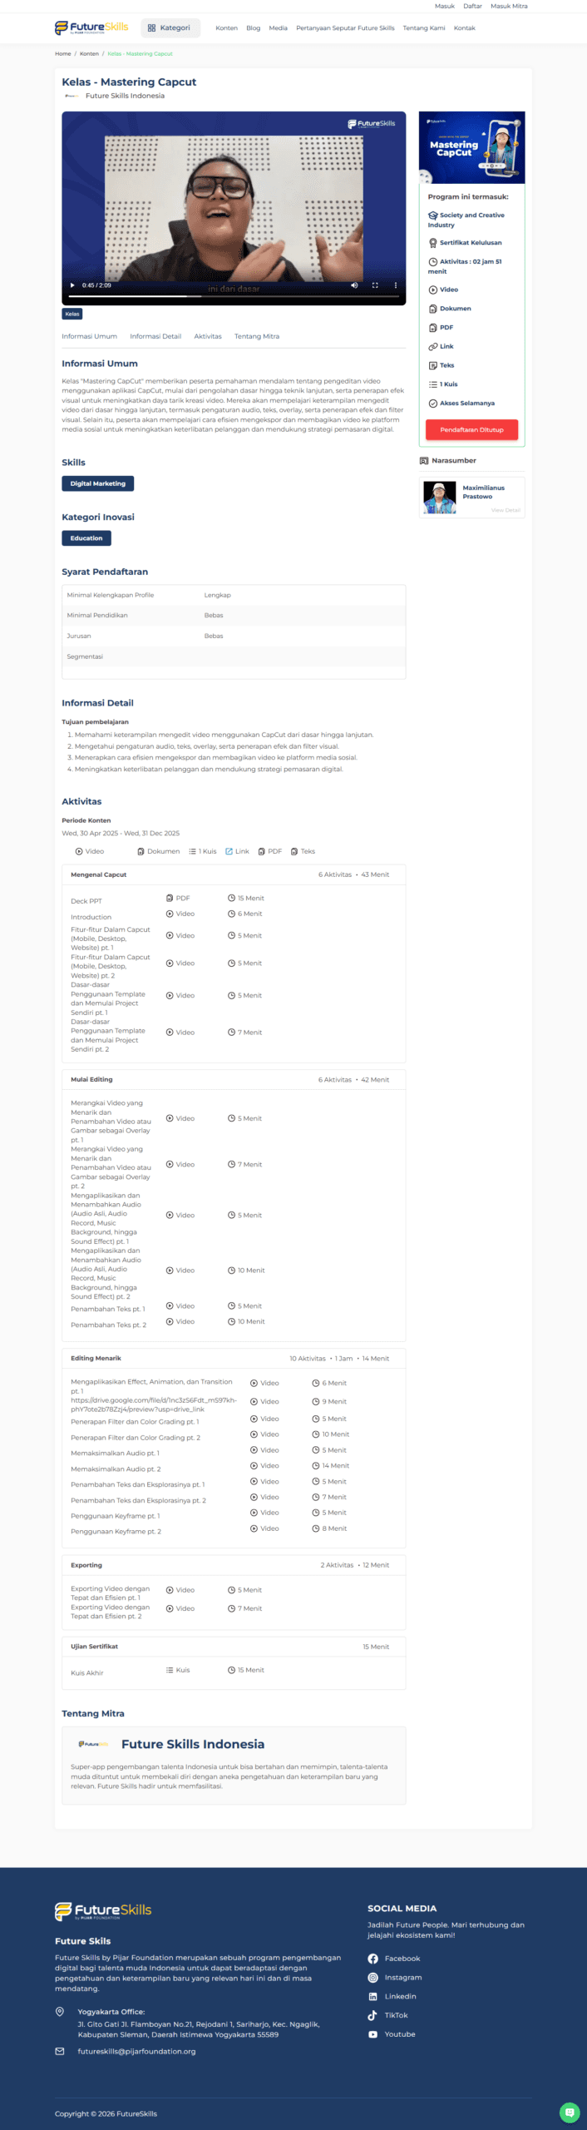
Task: Expand the Ujian Sertifikat section header
Action: click(234, 1647)
